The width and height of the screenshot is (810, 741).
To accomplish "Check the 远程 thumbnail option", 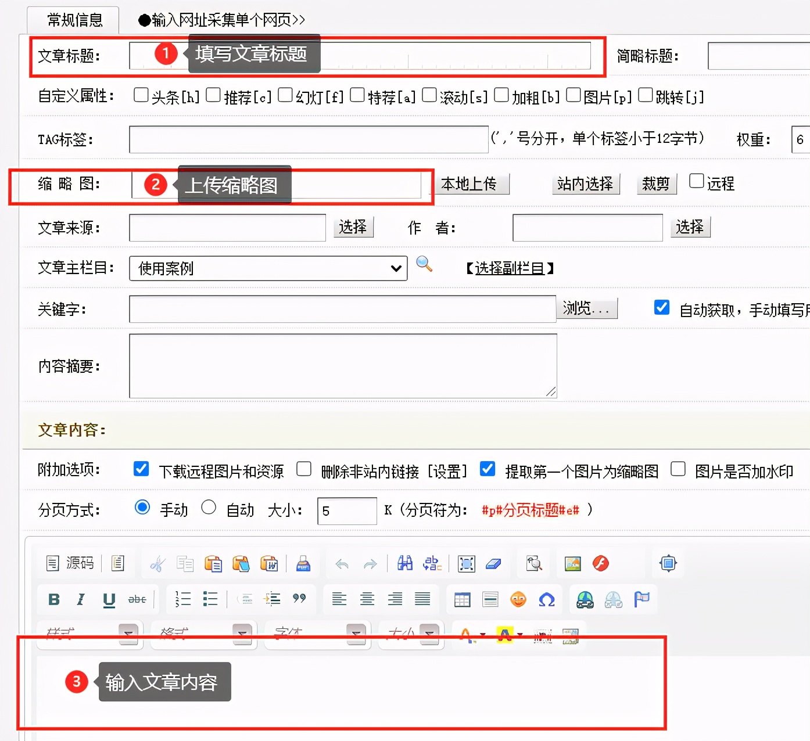I will pos(697,181).
